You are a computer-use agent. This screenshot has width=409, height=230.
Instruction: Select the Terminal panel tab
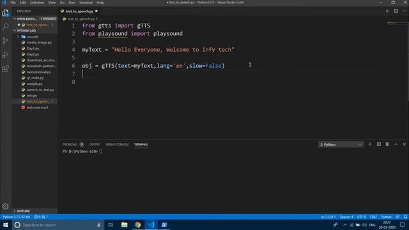[141, 144]
